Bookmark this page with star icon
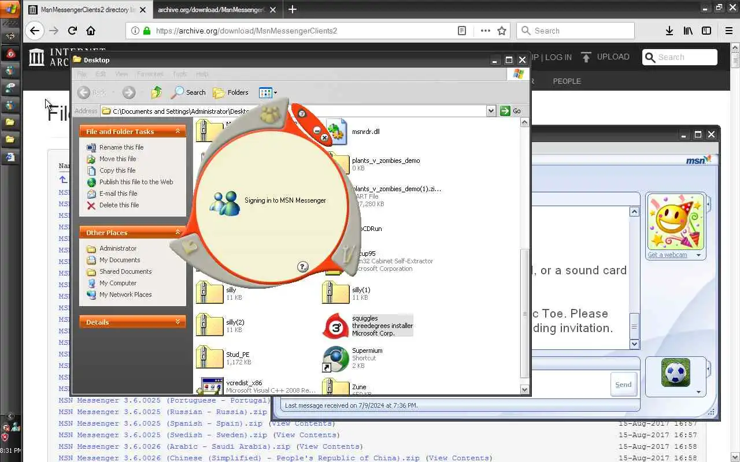Viewport: 740px width, 462px height. coord(502,31)
